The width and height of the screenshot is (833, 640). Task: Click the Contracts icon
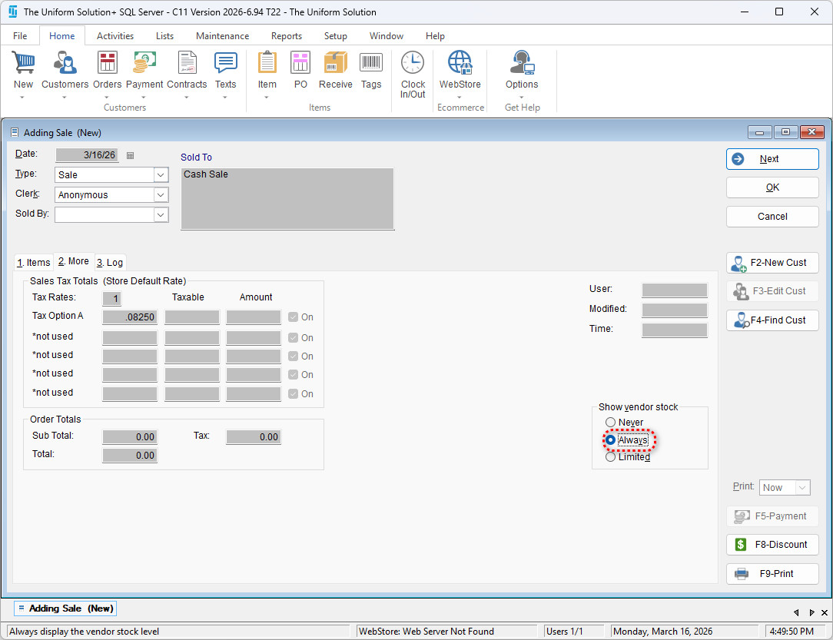(187, 65)
